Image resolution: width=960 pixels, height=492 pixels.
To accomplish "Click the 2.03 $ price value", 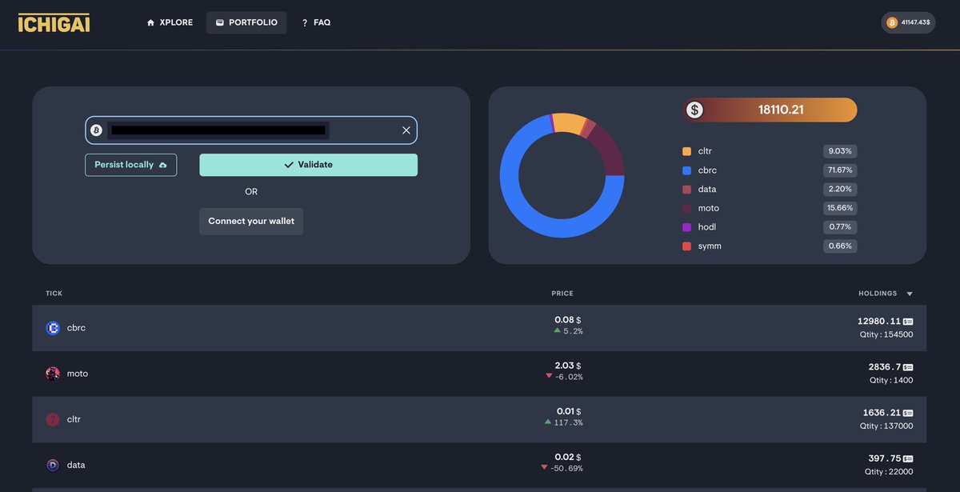I will click(x=568, y=366).
